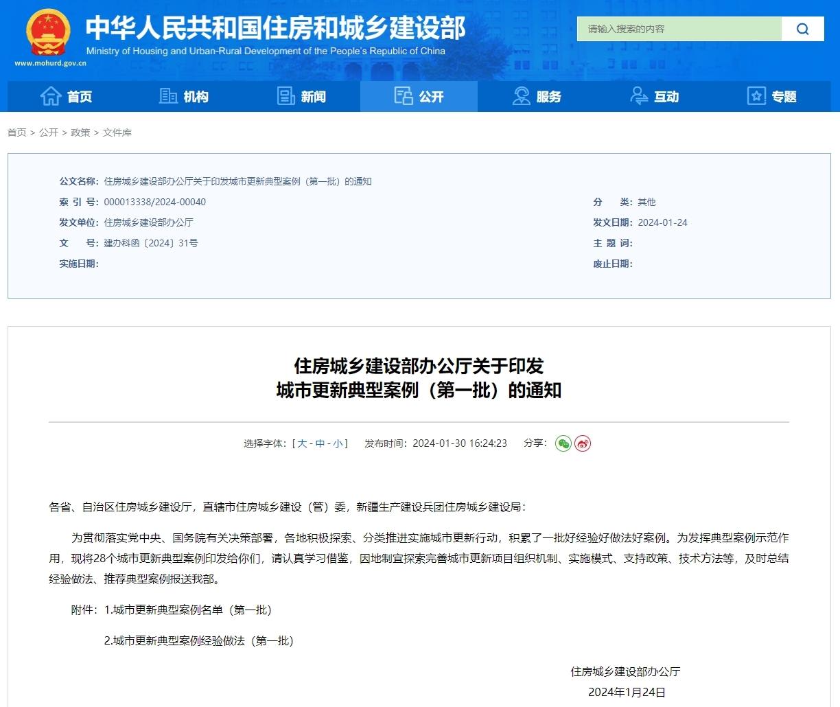Click the newspaper icon for 新闻
This screenshot has width=840, height=707.
285,97
